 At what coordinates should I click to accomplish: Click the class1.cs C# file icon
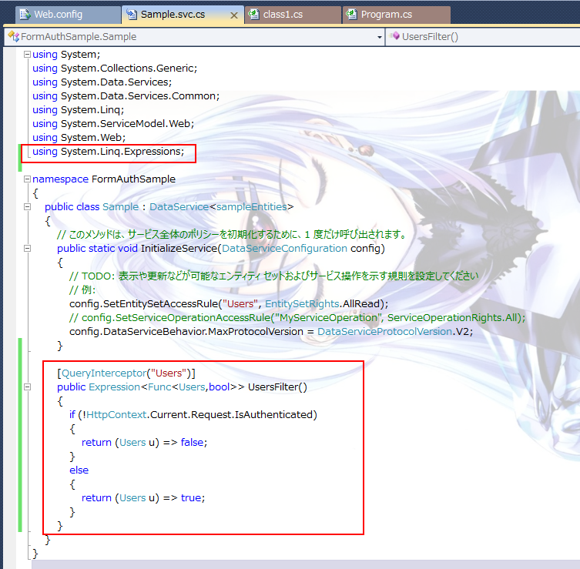coord(252,15)
